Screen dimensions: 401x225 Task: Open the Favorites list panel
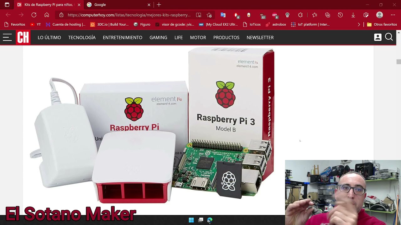click(x=315, y=15)
